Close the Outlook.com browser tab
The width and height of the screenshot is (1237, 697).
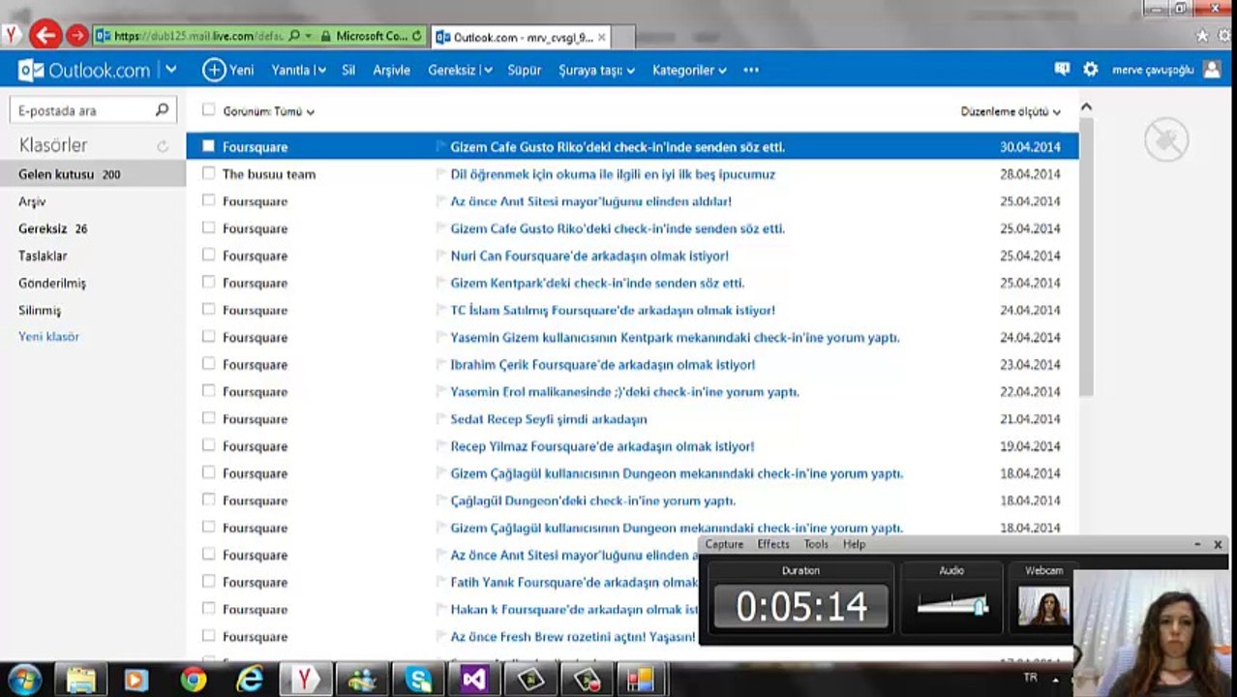pos(602,37)
